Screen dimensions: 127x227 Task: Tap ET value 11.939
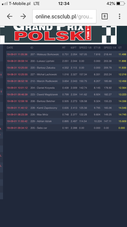[122, 68]
